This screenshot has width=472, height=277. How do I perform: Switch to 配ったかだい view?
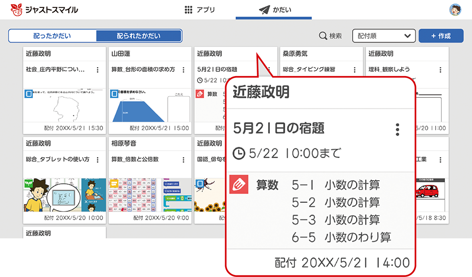52,36
